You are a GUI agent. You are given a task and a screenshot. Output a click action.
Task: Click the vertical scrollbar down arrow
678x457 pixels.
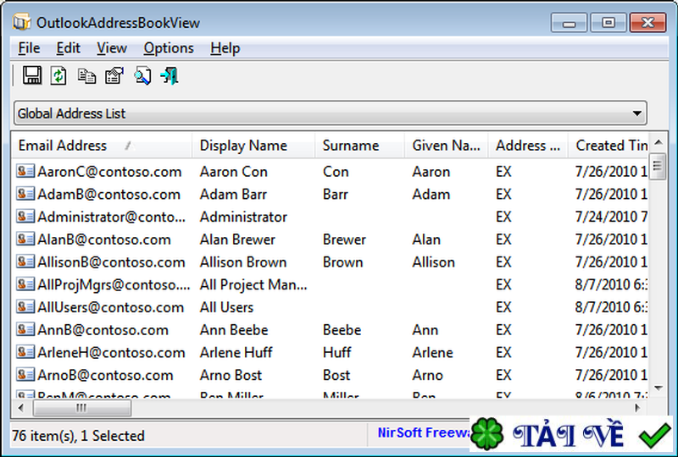[x=659, y=388]
